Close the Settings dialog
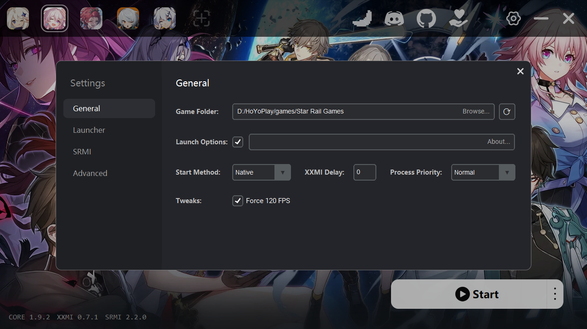This screenshot has height=329, width=587. (x=520, y=71)
